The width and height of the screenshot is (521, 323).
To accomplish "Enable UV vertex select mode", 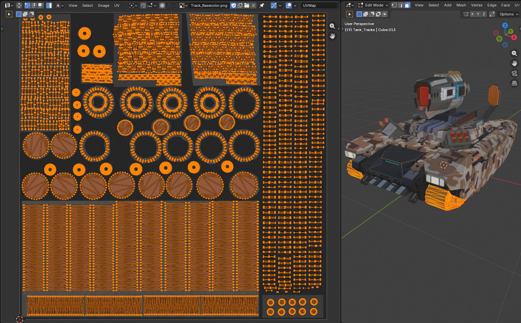I will tap(27, 5).
